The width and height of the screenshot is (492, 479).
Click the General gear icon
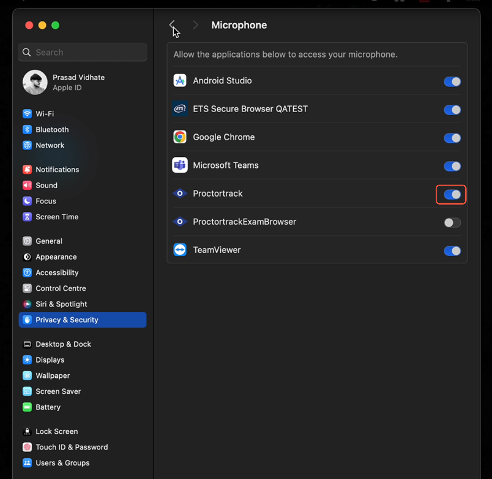(27, 241)
